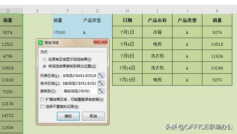
Task: Click the range picker icon for 条件区域
Action: click(x=101, y=83)
